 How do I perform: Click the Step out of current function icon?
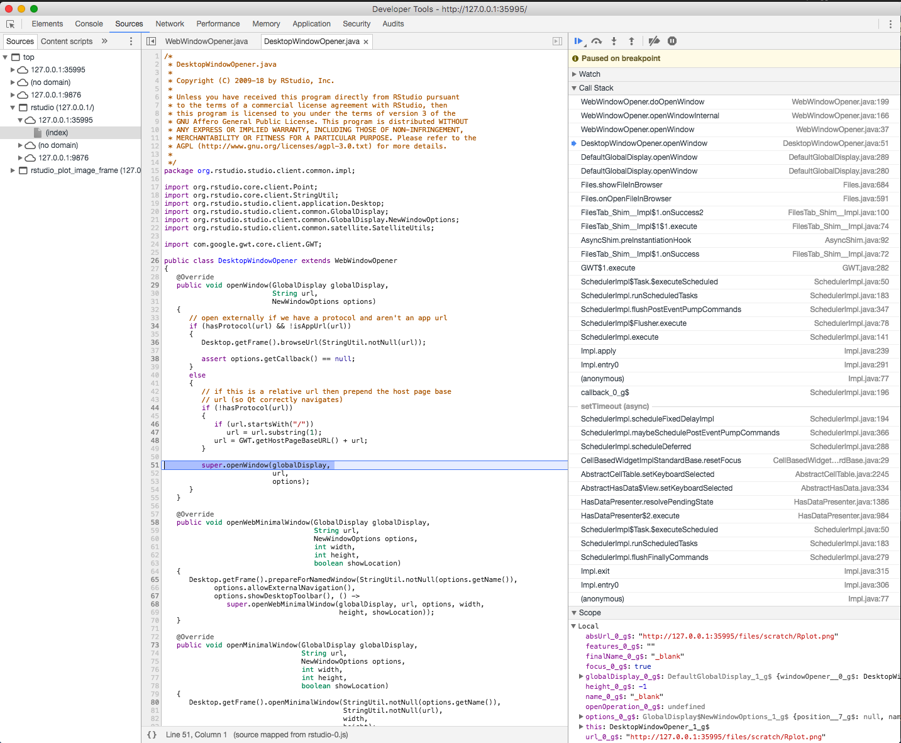(x=631, y=40)
